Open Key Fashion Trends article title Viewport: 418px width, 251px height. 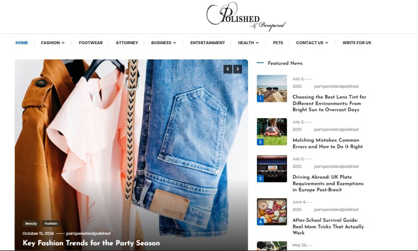91,243
